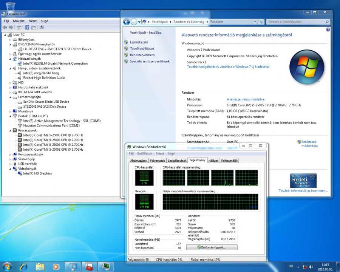The width and height of the screenshot is (340, 272).
Task: Click the back arrow in Vezérlőpult window
Action: (126, 22)
